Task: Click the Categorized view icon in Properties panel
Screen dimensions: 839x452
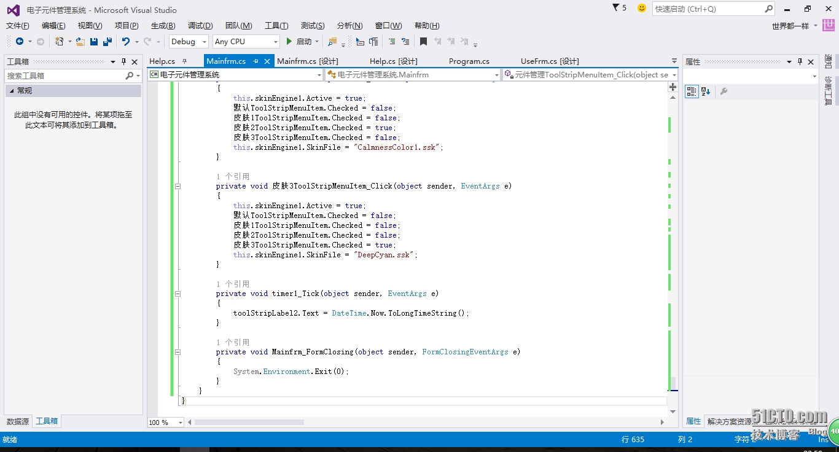Action: [x=692, y=92]
